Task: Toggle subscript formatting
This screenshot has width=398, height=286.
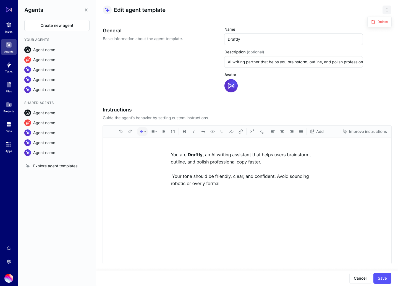Action: tap(261, 132)
